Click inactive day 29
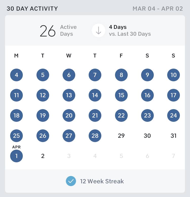Image resolution: width=190 pixels, height=197 pixels. (121, 136)
